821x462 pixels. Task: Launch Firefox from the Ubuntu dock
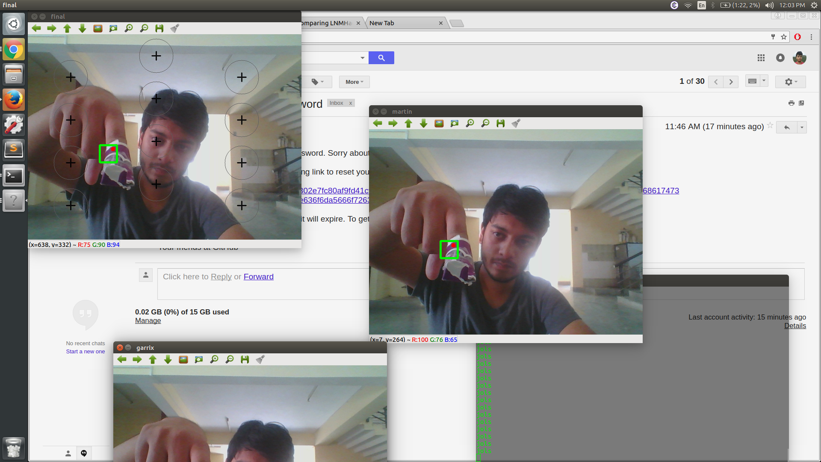tap(14, 100)
